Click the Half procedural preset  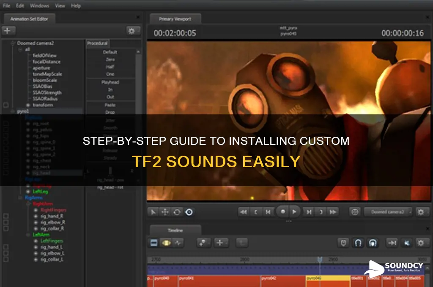pos(110,67)
